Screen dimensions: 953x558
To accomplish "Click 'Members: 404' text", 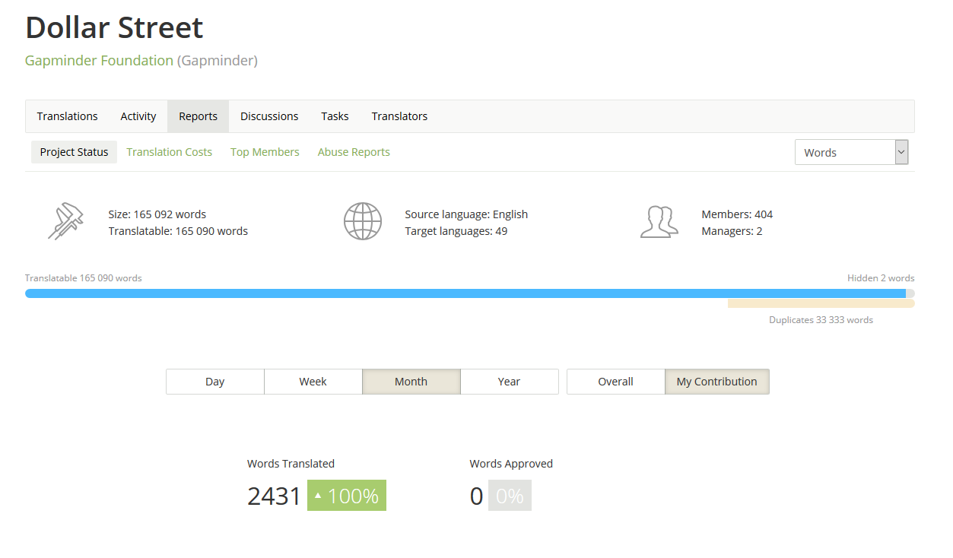I will pyautogui.click(x=737, y=214).
